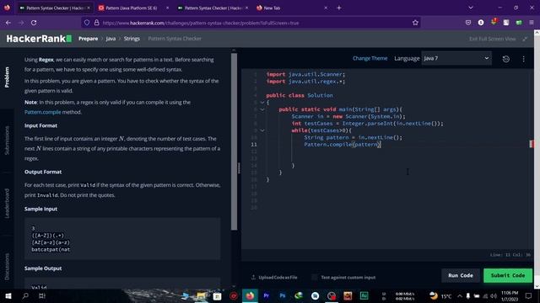Open Photoshop from the taskbar
Viewport: 540px width, 303px height.
(x=283, y=295)
